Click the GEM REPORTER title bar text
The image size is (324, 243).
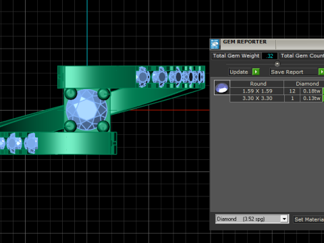click(244, 42)
